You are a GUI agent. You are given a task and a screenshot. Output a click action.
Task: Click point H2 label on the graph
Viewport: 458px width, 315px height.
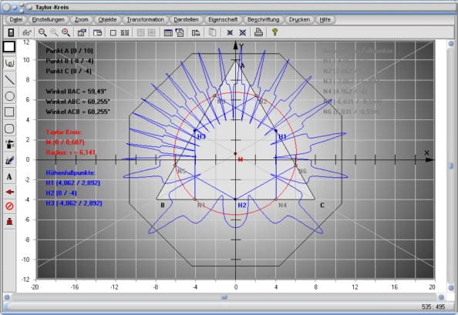[242, 206]
